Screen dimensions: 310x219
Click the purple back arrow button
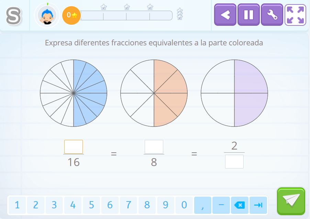coord(225,15)
